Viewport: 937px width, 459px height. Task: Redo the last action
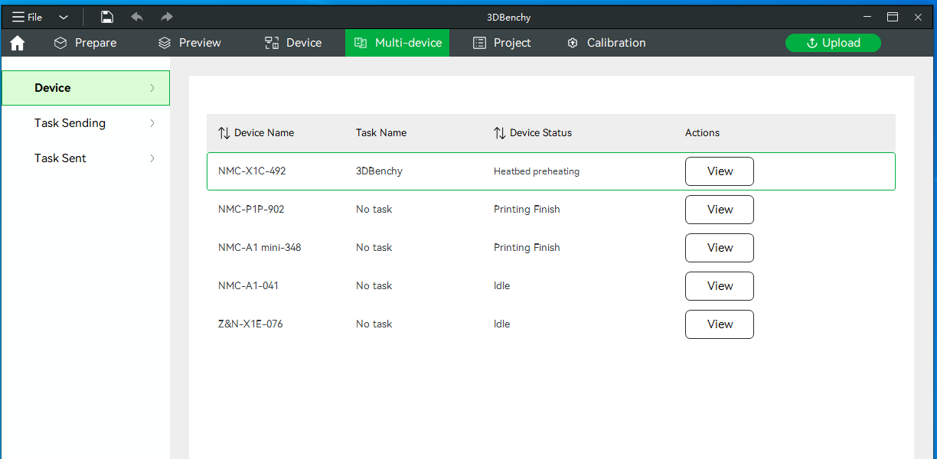point(166,17)
